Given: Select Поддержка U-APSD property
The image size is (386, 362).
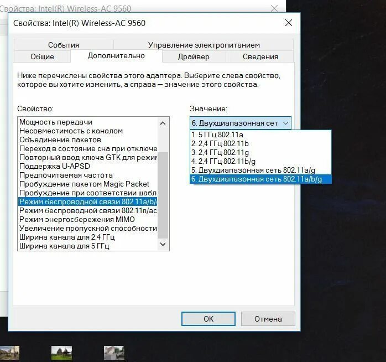Looking at the screenshot, I should [x=87, y=167].
